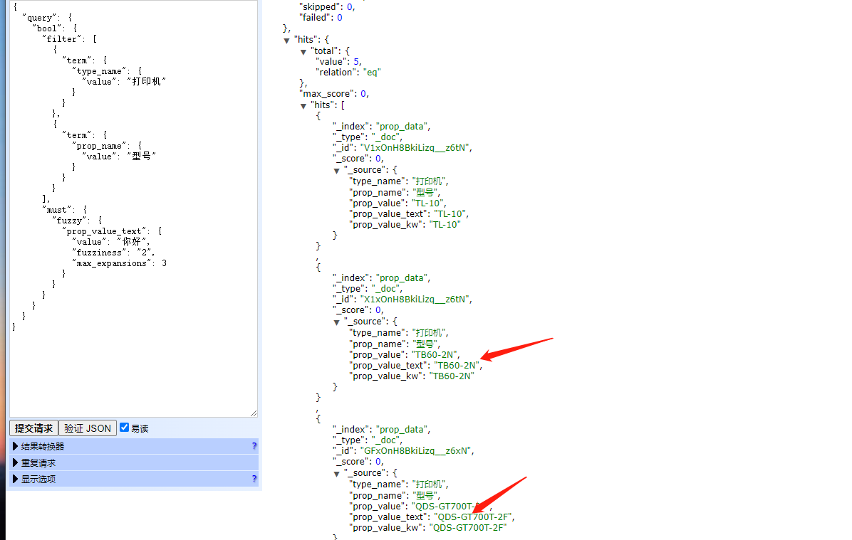
Task: Click inside the query JSON editor
Action: (x=133, y=208)
